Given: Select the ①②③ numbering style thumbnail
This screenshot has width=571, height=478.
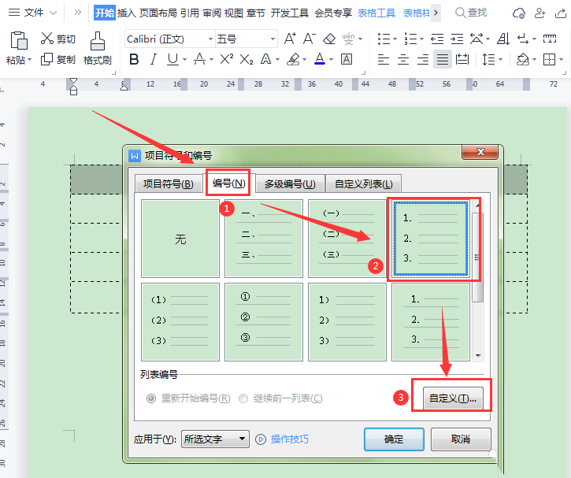Looking at the screenshot, I should (x=264, y=322).
